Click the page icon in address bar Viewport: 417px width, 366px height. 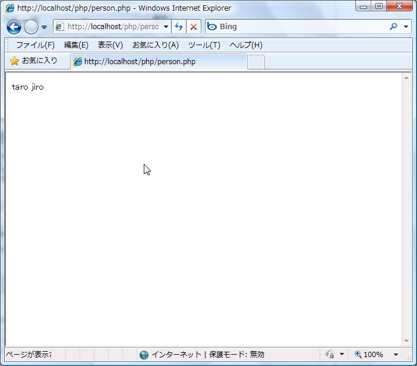pyautogui.click(x=59, y=27)
